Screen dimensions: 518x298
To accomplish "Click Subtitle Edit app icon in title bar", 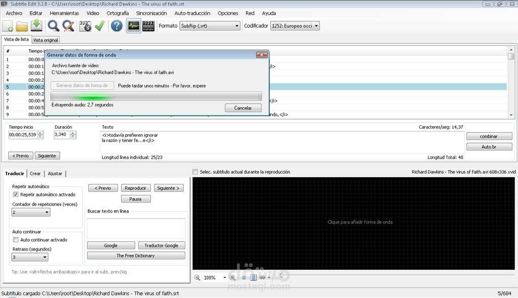I will 4,4.
